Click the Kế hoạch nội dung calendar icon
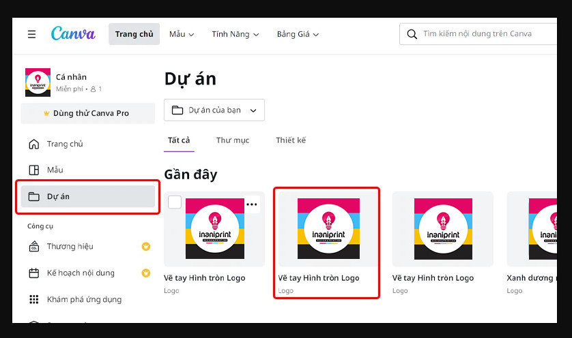 pos(34,273)
